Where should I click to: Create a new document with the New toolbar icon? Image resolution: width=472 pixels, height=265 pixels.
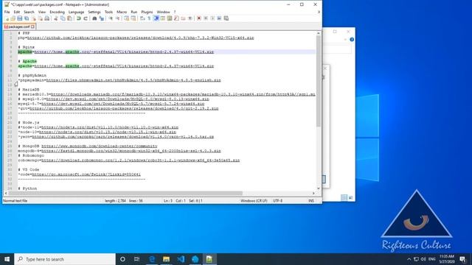pyautogui.click(x=7, y=18)
